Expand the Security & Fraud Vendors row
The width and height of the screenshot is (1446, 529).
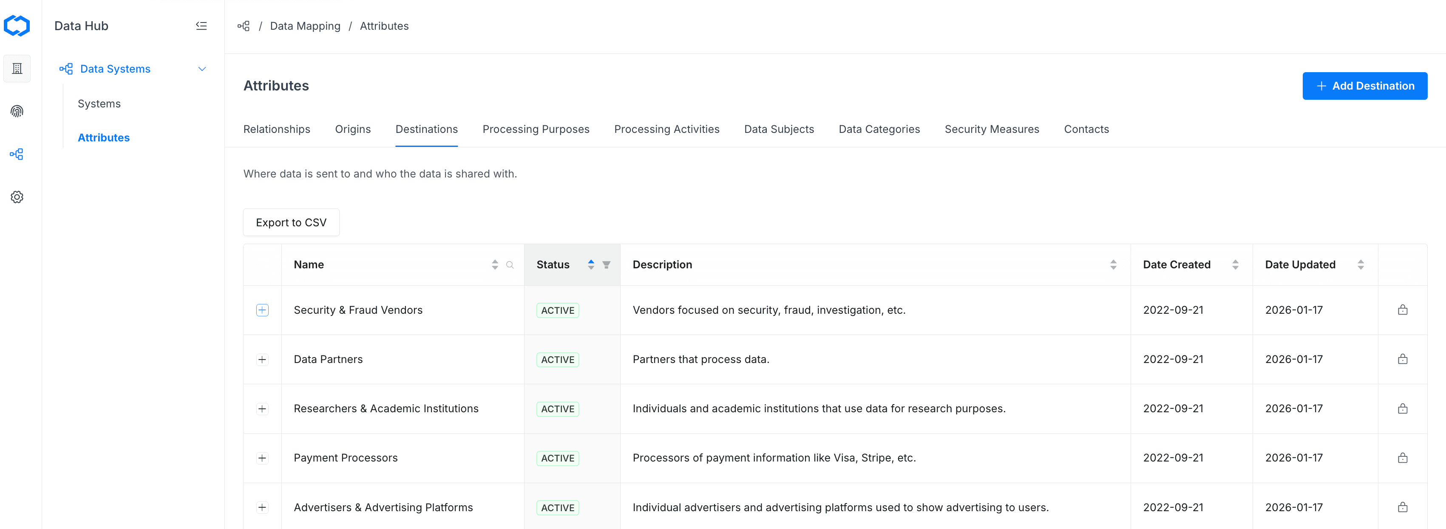point(262,310)
